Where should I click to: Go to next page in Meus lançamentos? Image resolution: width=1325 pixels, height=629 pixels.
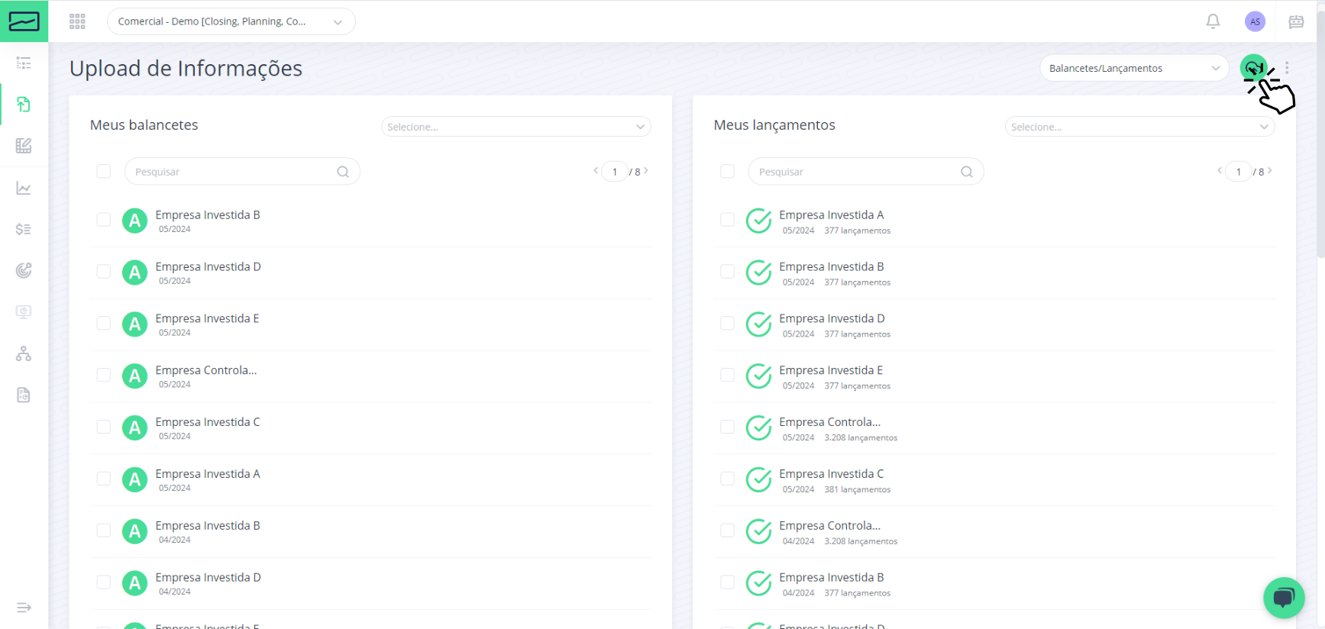[x=1270, y=171]
